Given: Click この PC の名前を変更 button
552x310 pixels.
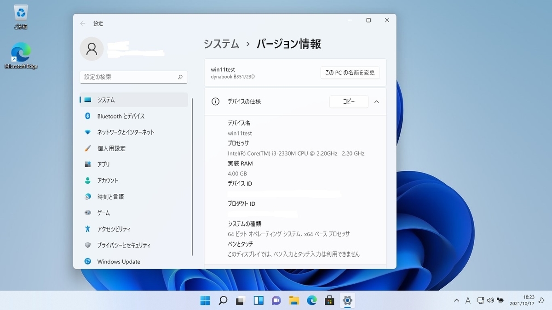Looking at the screenshot, I should point(350,73).
